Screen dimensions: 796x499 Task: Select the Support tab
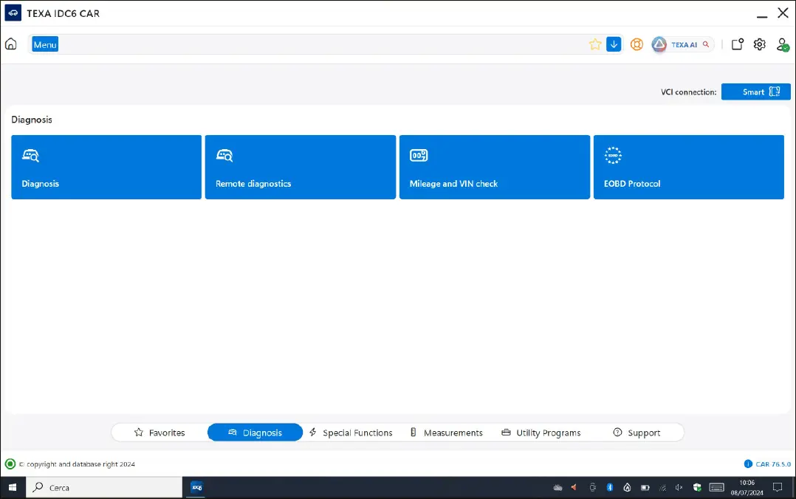coord(637,433)
